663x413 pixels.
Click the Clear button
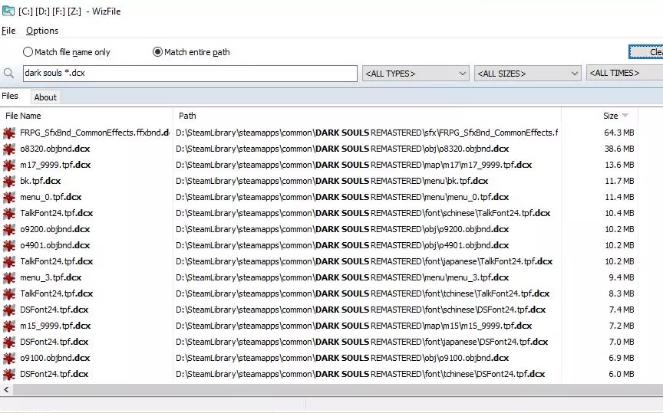[x=646, y=52]
